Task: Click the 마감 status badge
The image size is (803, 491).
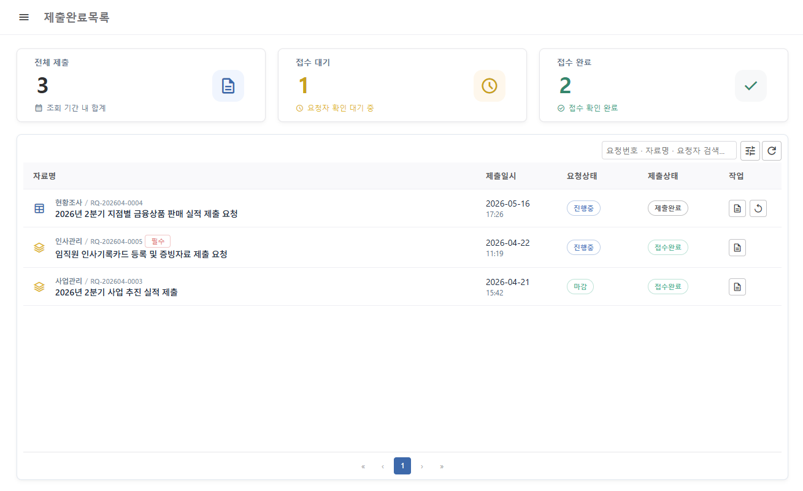Action: coord(580,286)
